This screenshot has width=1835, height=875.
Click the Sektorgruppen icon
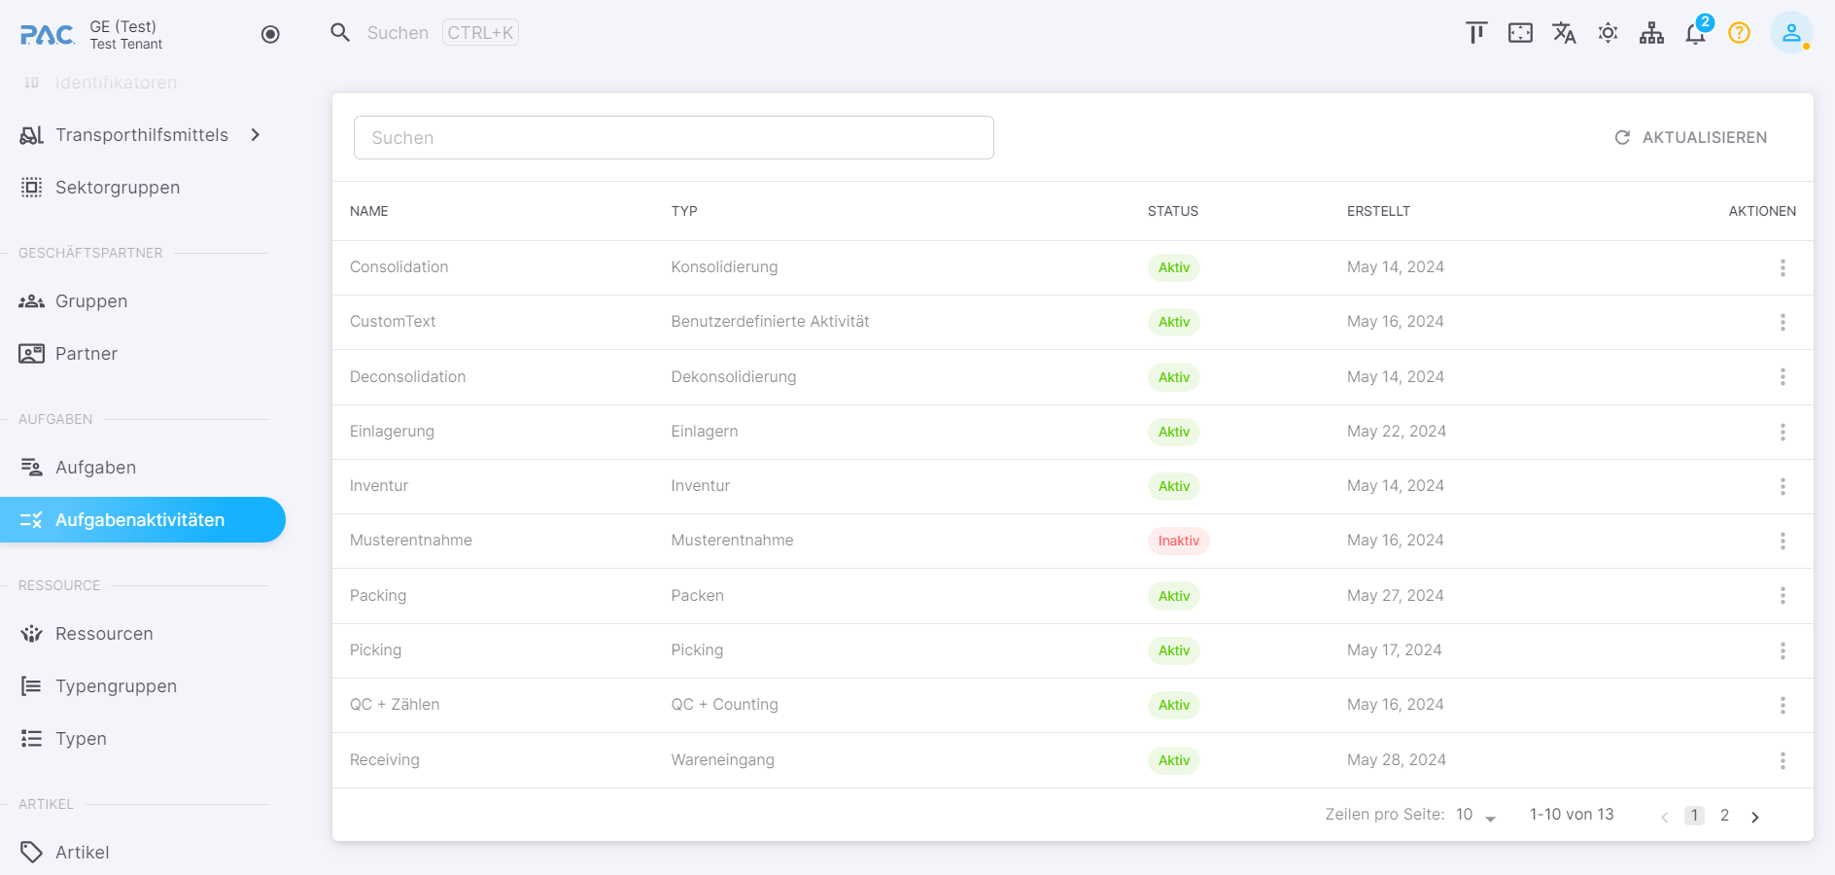click(x=31, y=188)
